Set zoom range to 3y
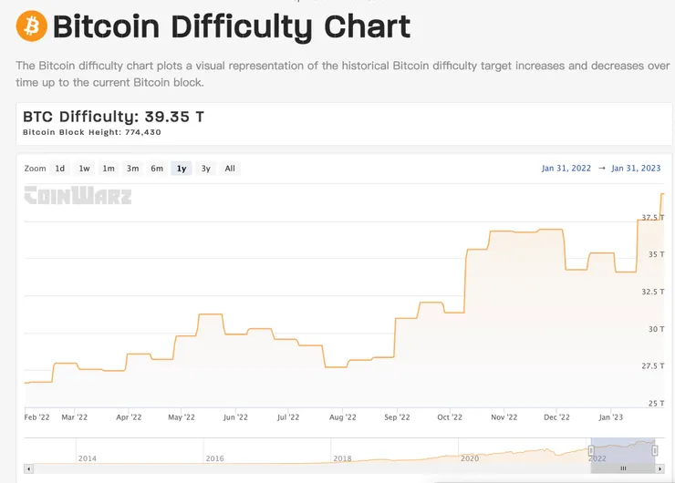Image resolution: width=675 pixels, height=483 pixels. tap(206, 169)
